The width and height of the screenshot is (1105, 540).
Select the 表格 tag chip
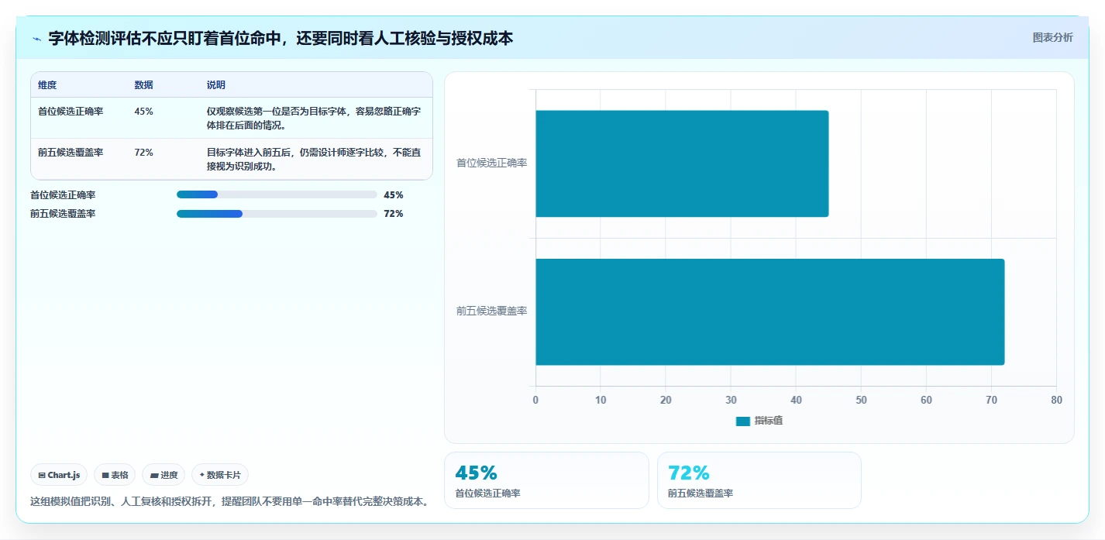[x=115, y=475]
